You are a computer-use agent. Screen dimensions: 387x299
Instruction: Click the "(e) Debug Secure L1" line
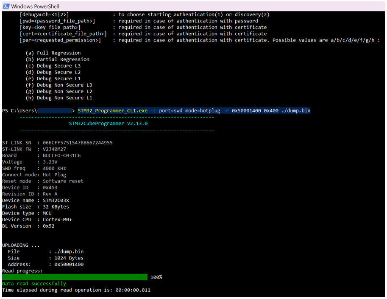click(x=53, y=79)
